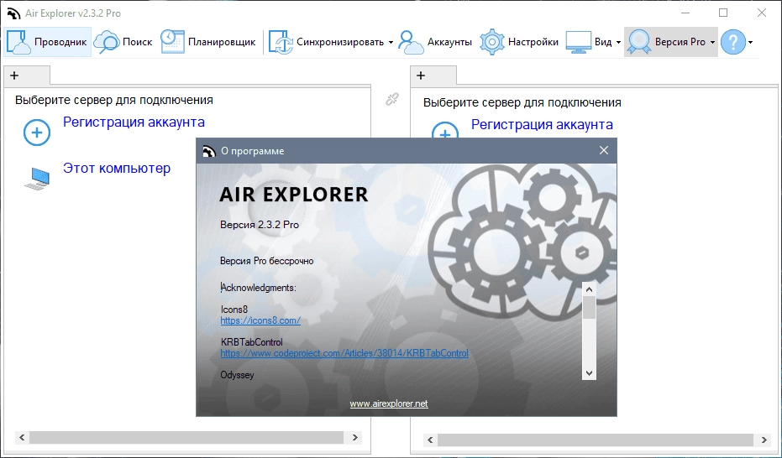Click the Версия Pro ribbon button

(667, 42)
